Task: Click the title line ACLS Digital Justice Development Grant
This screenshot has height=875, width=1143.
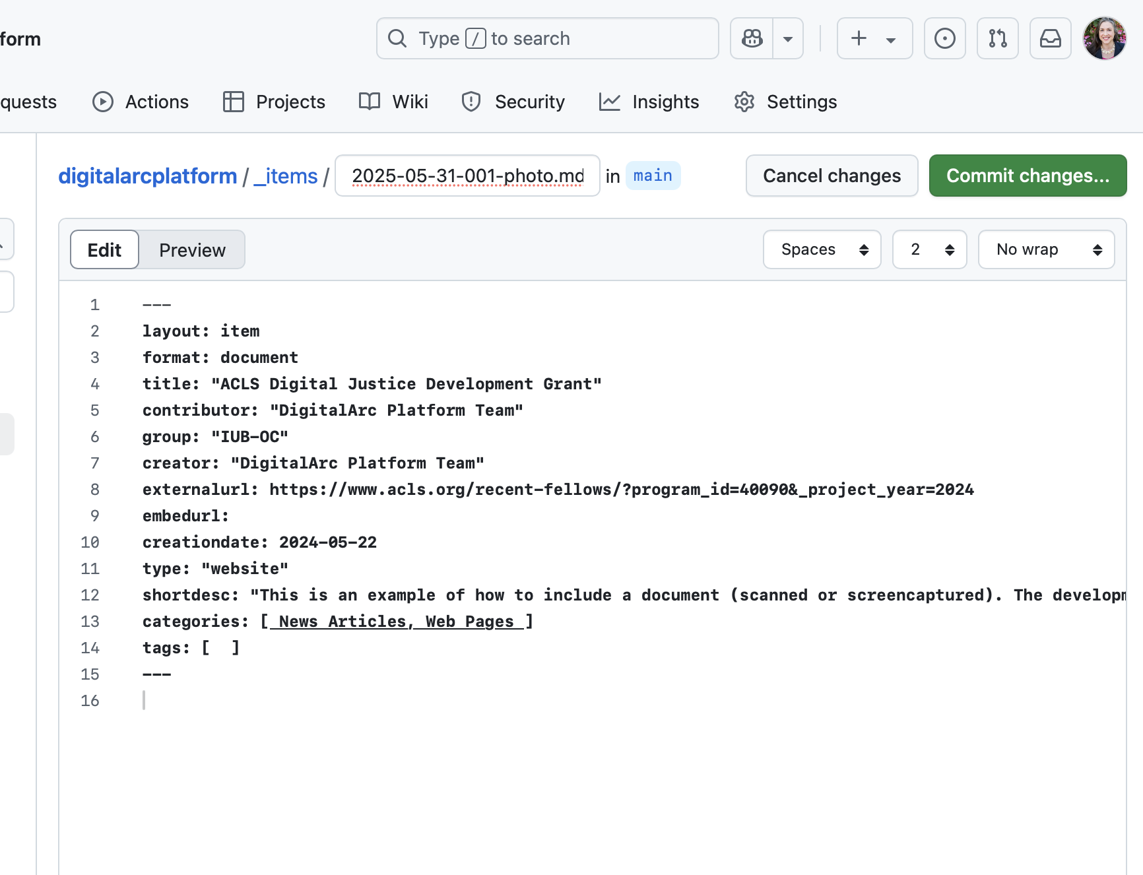Action: pyautogui.click(x=372, y=384)
